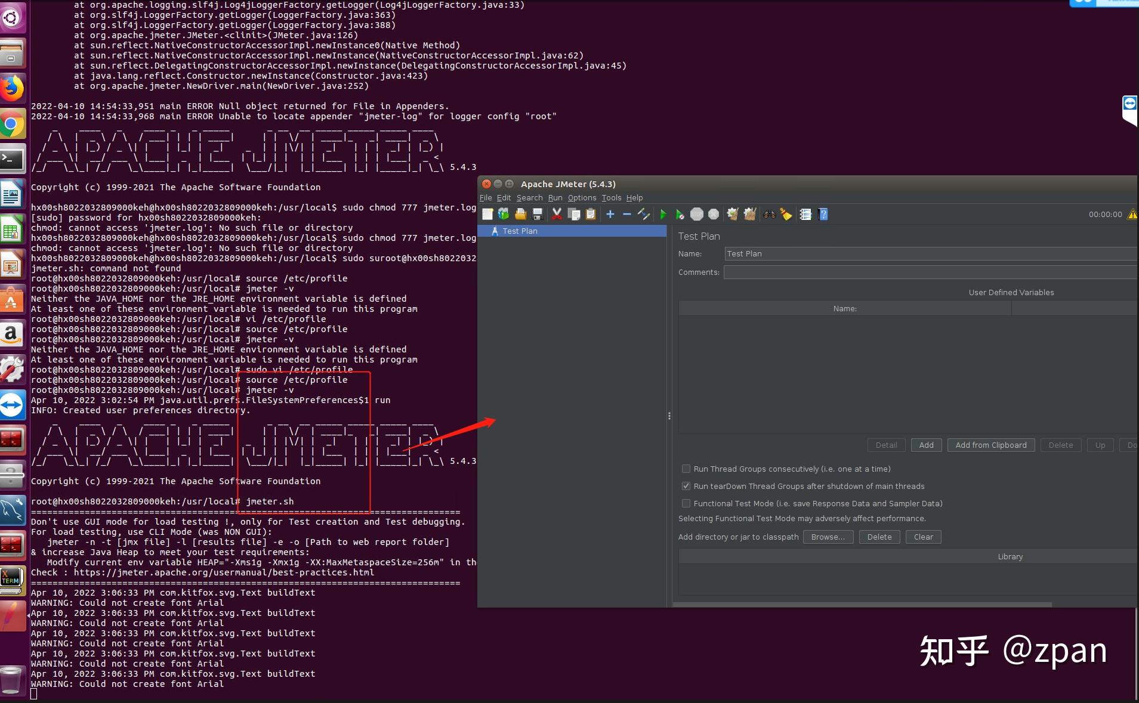This screenshot has width=1139, height=703.
Task: Open the Amazon launcher in the dock
Action: pyautogui.click(x=12, y=335)
